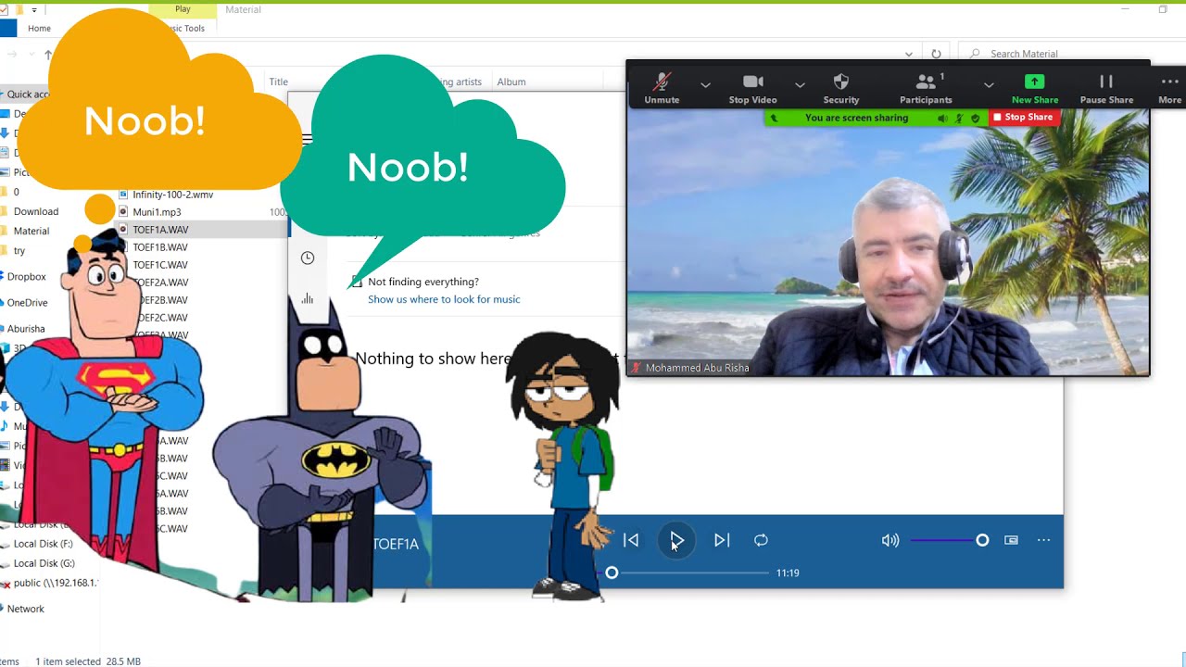Image resolution: width=1186 pixels, height=667 pixels.
Task: Sort files by Title column
Action: (x=279, y=82)
